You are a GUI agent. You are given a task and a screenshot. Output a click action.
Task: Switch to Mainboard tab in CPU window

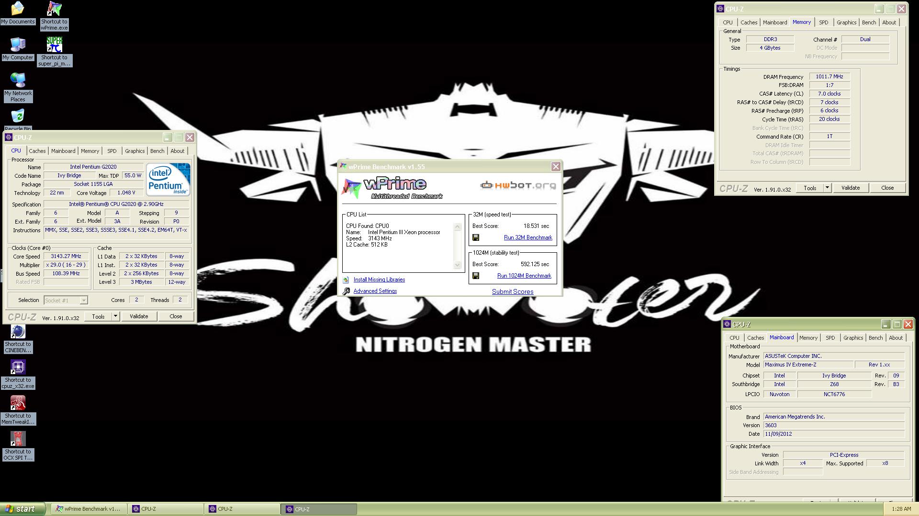(x=63, y=151)
